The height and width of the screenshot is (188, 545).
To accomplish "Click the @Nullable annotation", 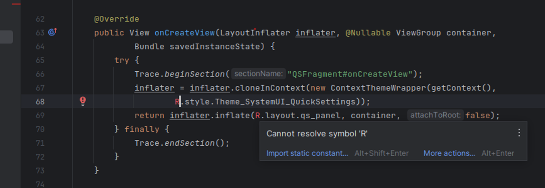I will pyautogui.click(x=368, y=33).
